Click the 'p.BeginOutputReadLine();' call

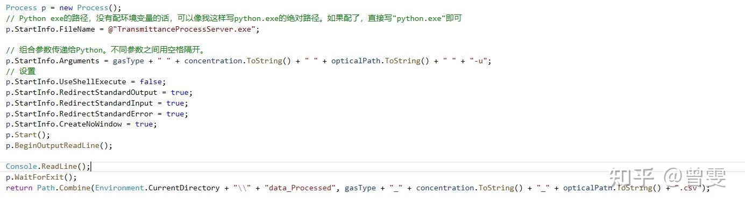59,145
